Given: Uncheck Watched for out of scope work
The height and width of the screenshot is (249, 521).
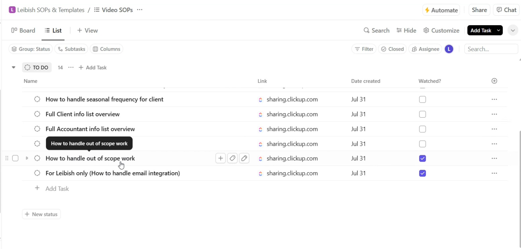Looking at the screenshot, I should [422, 159].
